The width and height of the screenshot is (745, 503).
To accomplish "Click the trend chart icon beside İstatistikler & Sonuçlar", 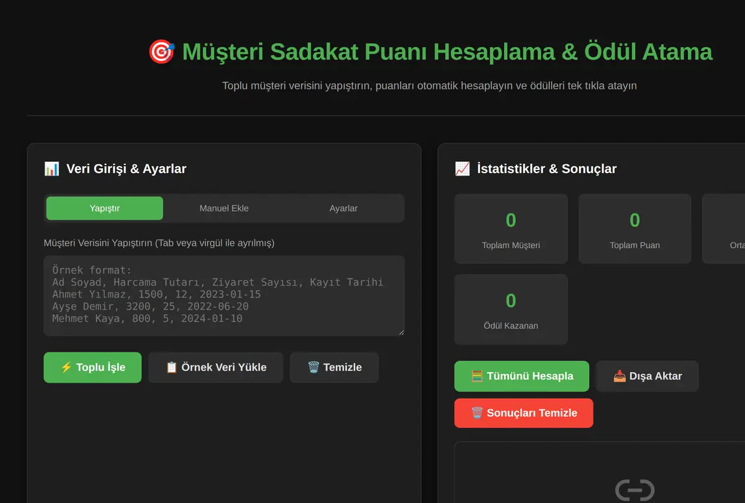I will point(463,169).
